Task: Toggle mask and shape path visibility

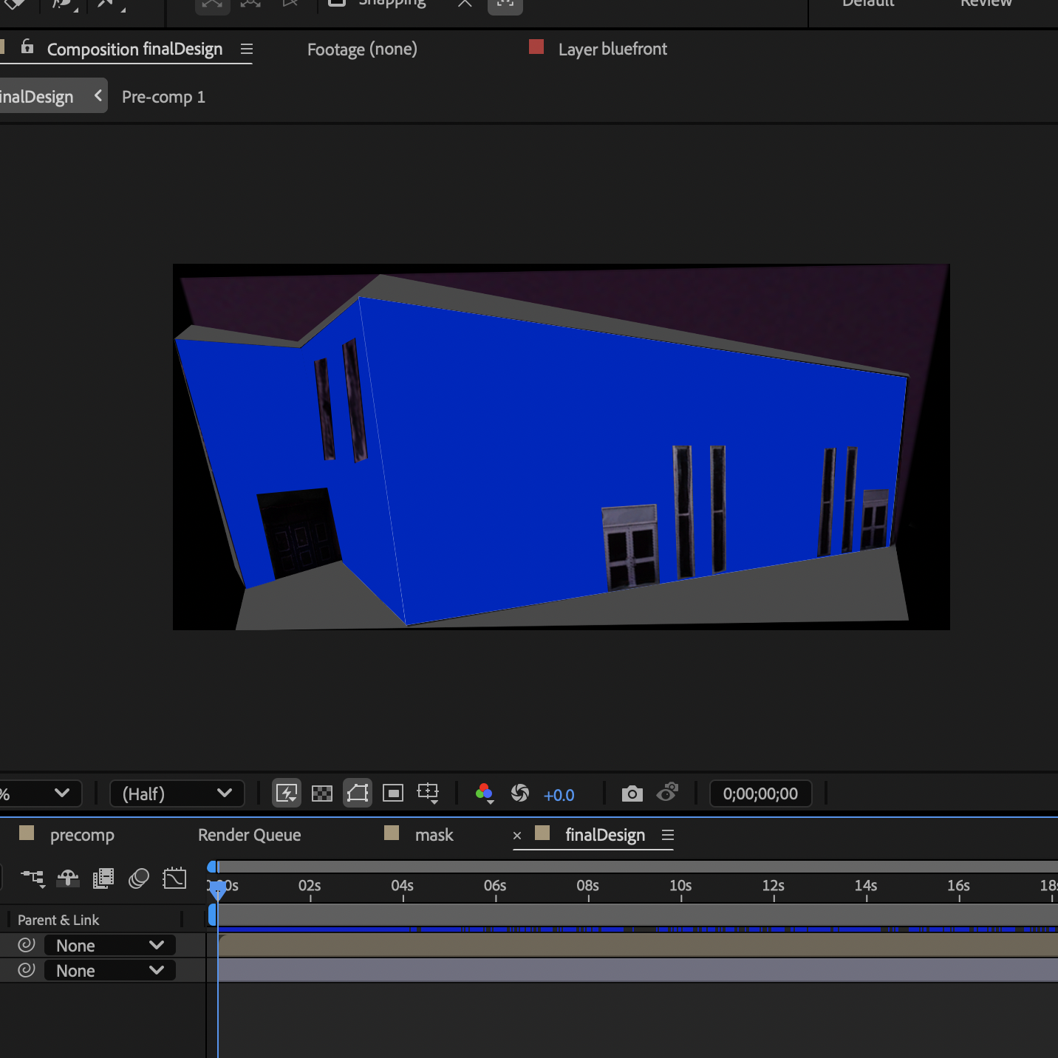Action: pos(357,793)
